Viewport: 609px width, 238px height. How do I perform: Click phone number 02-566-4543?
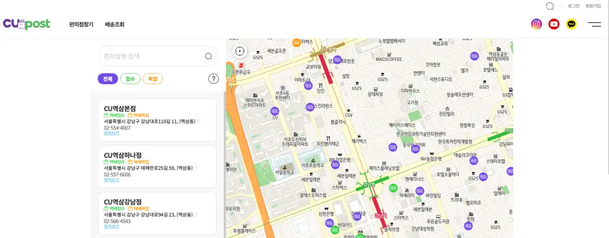117,221
